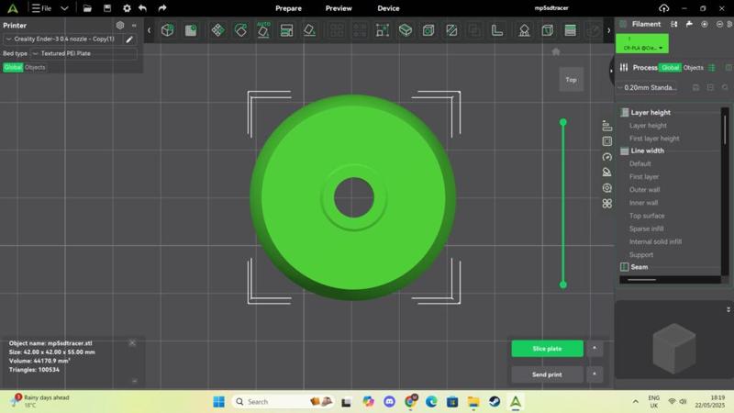Screen dimensions: 734x413
Task: Select the Scale tool icon
Action: click(383, 30)
